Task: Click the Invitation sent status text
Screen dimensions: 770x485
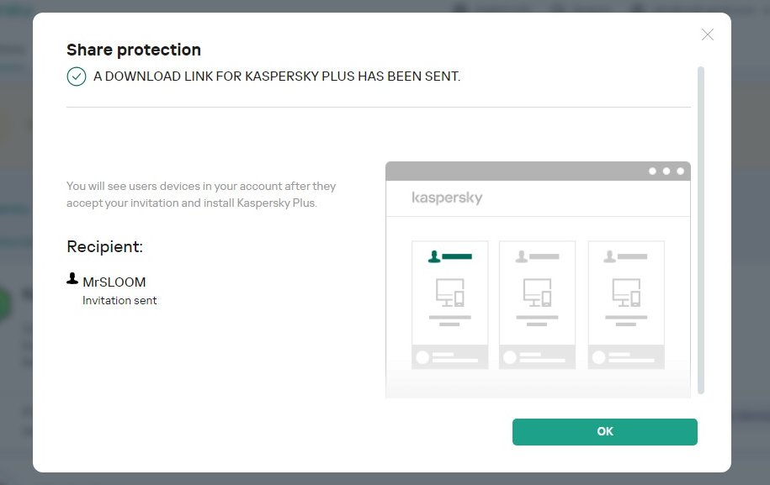Action: point(119,300)
